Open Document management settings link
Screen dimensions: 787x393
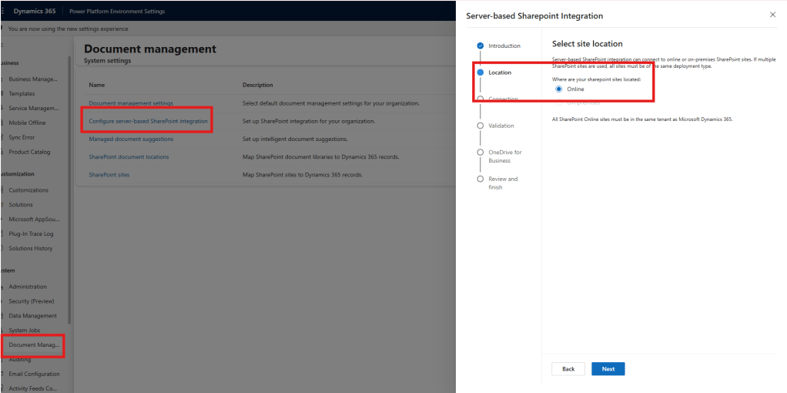click(x=131, y=103)
